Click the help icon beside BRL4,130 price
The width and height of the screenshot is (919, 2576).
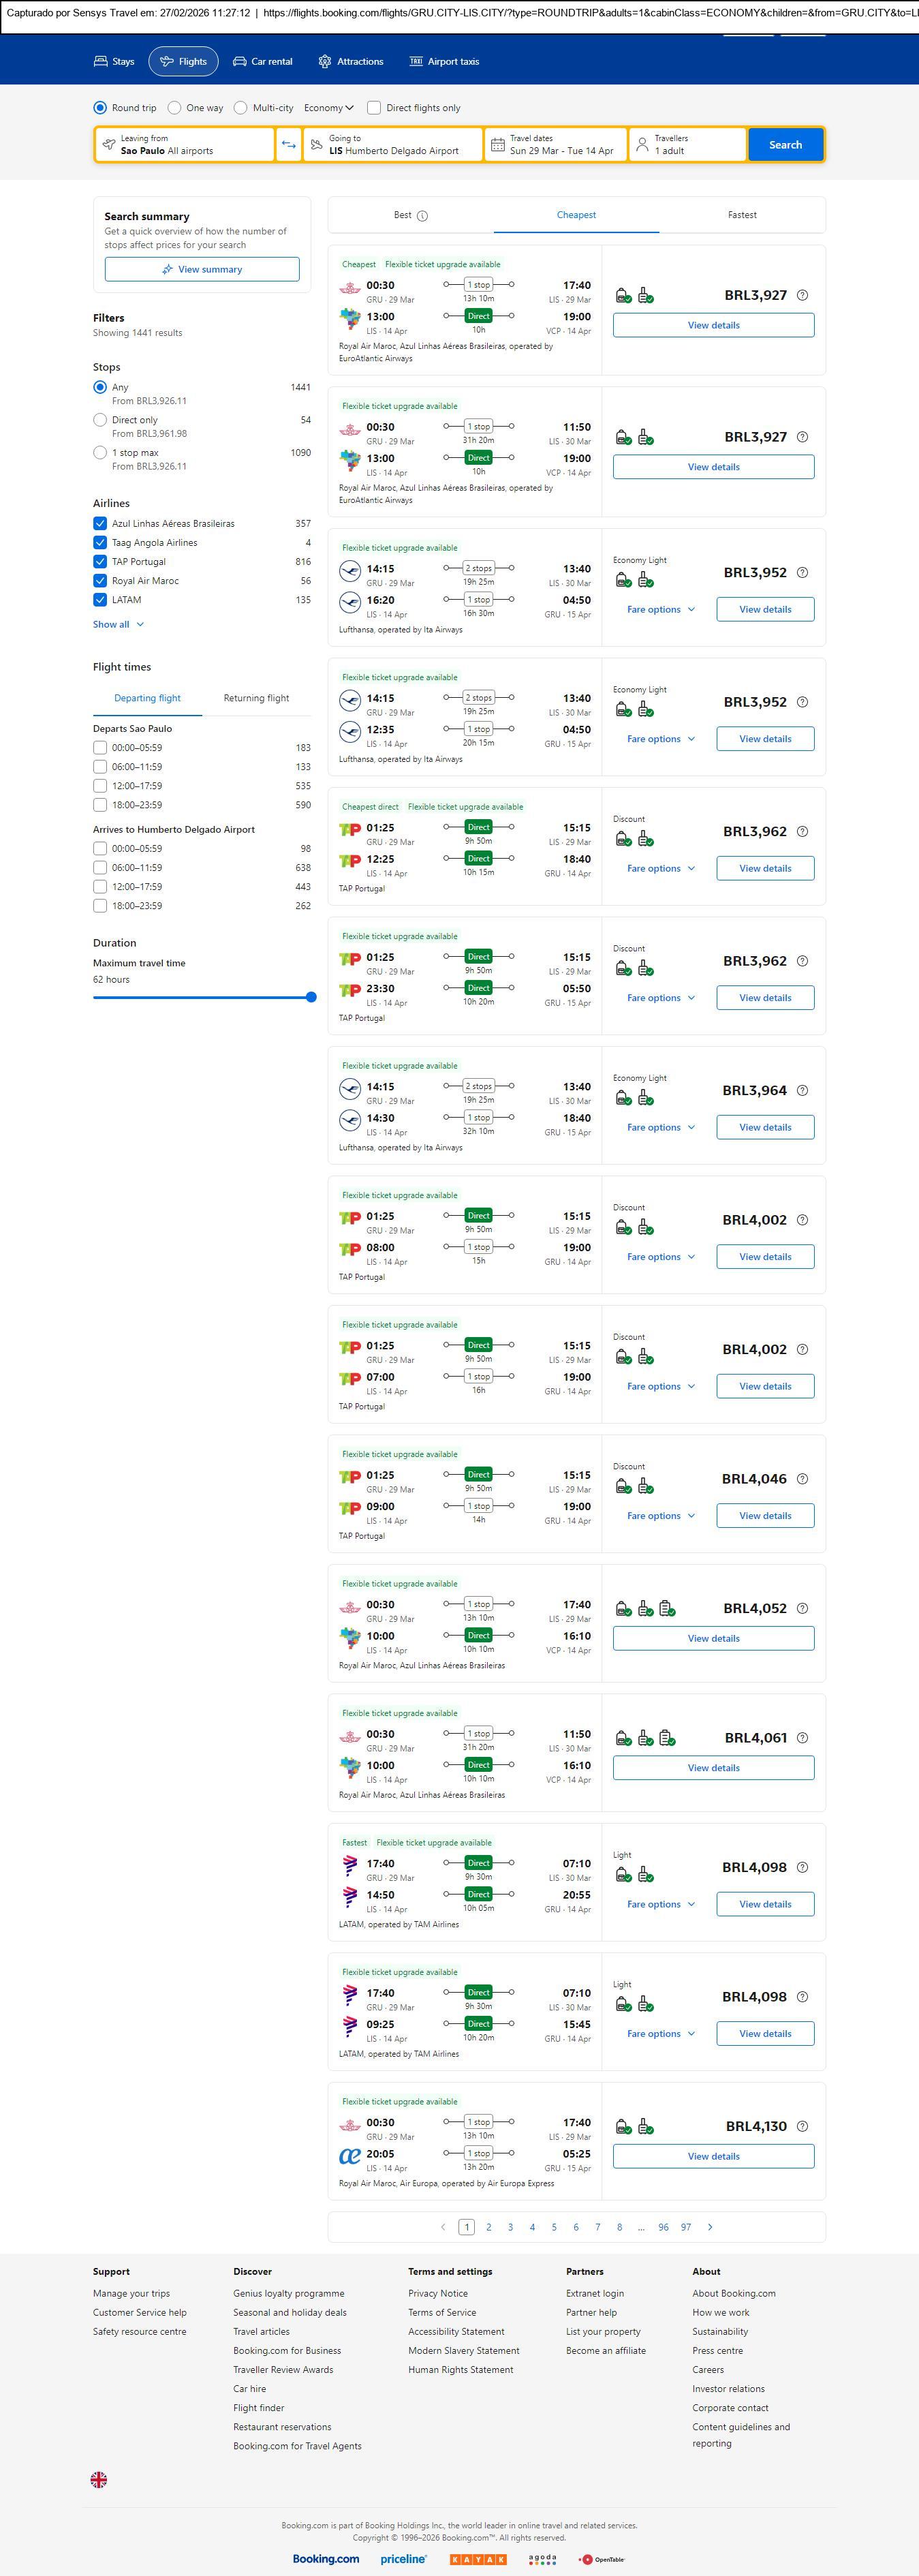pos(802,2126)
